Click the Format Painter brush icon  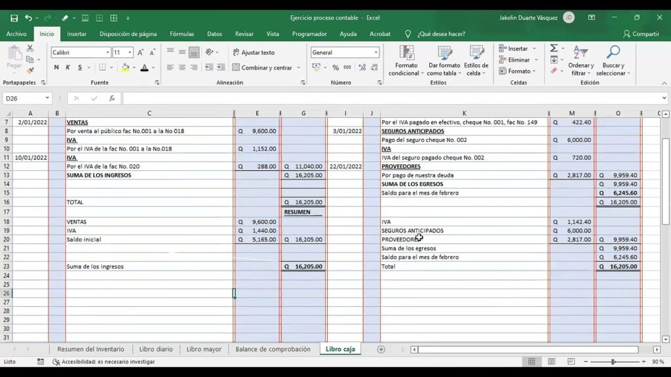point(30,70)
